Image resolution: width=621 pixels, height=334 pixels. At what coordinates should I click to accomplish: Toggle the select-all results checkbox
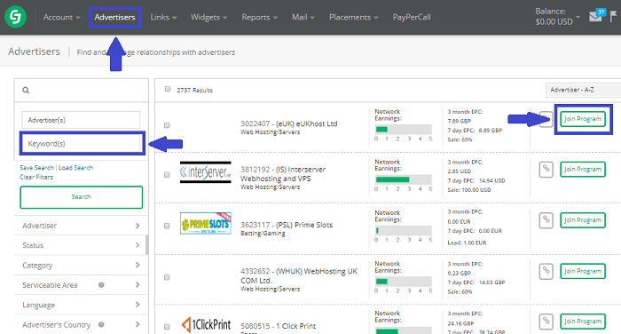coord(168,89)
